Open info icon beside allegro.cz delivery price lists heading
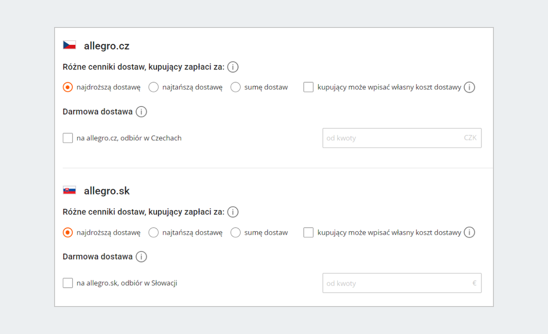Screen dimensions: 548x334 coord(233,68)
